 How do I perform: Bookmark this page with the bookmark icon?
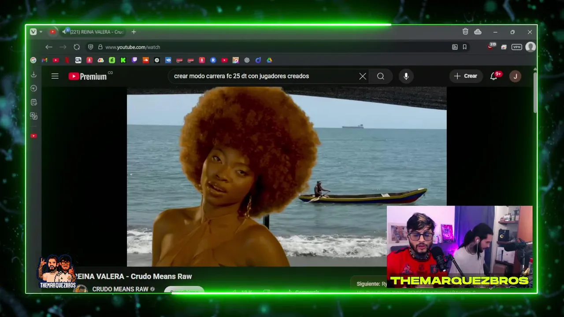[x=464, y=47]
